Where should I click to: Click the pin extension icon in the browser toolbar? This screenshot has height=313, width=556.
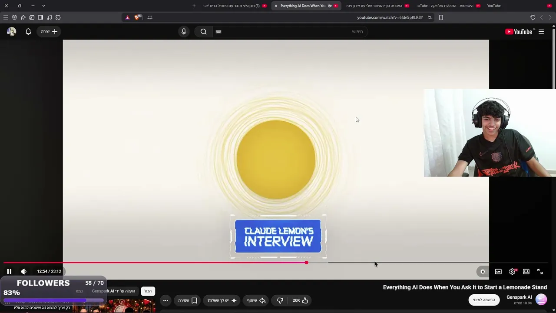pyautogui.click(x=23, y=17)
